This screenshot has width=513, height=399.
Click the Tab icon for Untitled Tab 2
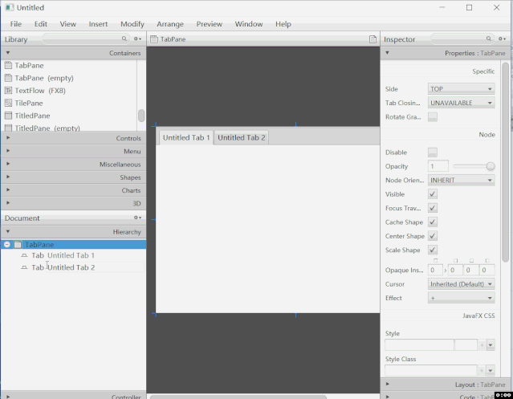(x=24, y=267)
